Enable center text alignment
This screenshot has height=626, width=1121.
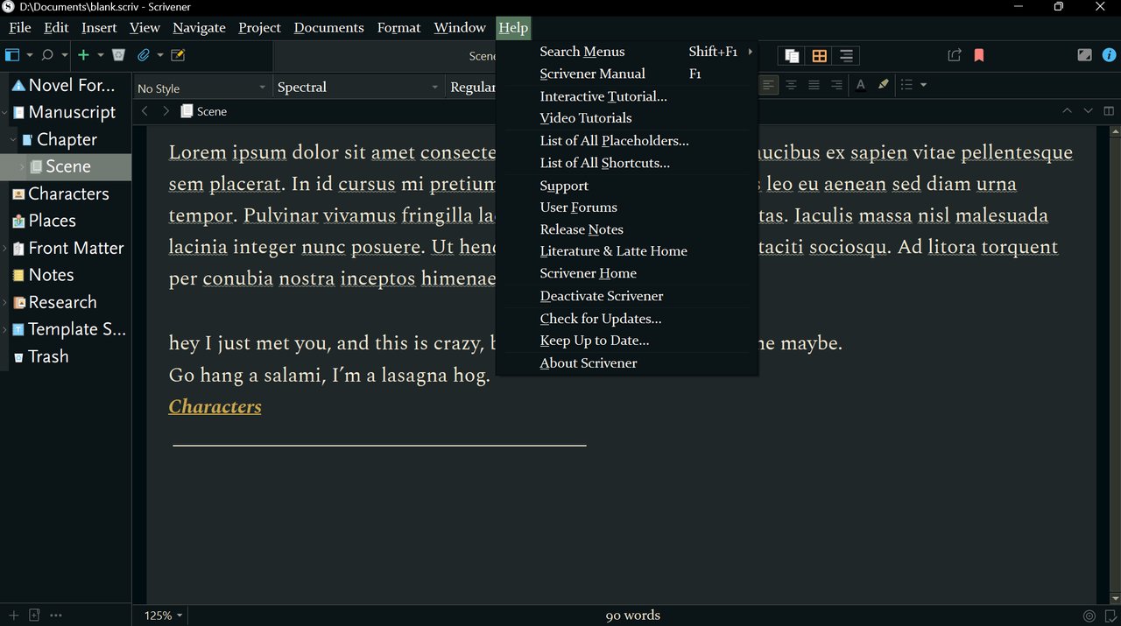click(791, 85)
